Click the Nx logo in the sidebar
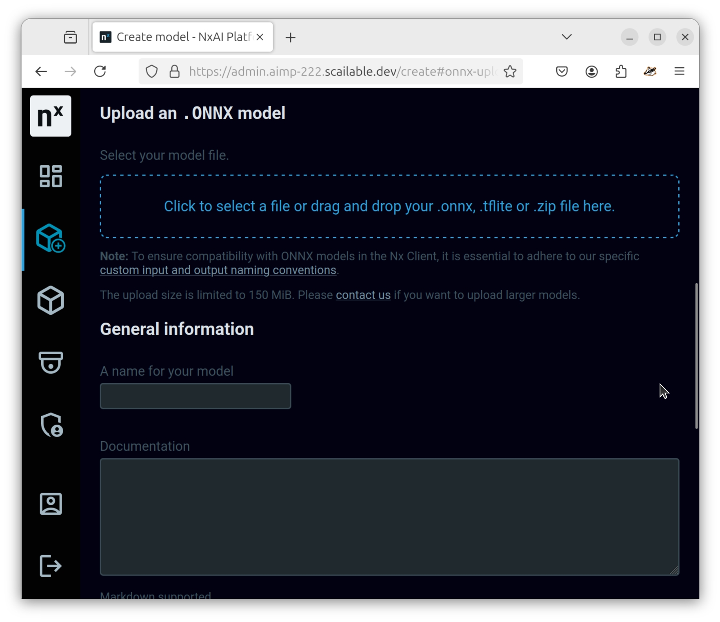The width and height of the screenshot is (720, 622). tap(51, 116)
